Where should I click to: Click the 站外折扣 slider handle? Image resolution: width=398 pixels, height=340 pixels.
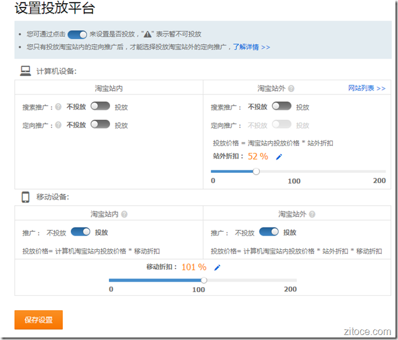coord(256,172)
